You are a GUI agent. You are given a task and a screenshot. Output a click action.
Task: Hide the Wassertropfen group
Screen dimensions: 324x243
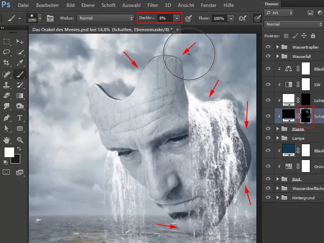pos(268,47)
